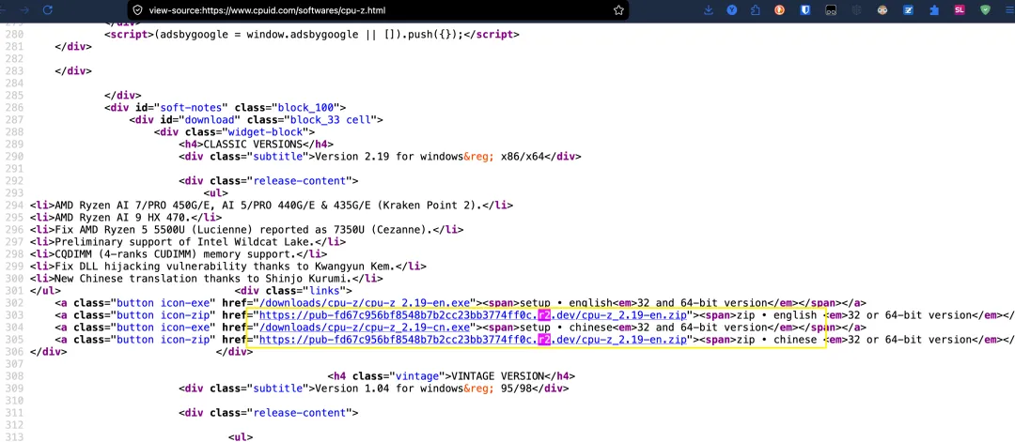Reload the view-source page
This screenshot has height=442, width=1015.
[47, 10]
